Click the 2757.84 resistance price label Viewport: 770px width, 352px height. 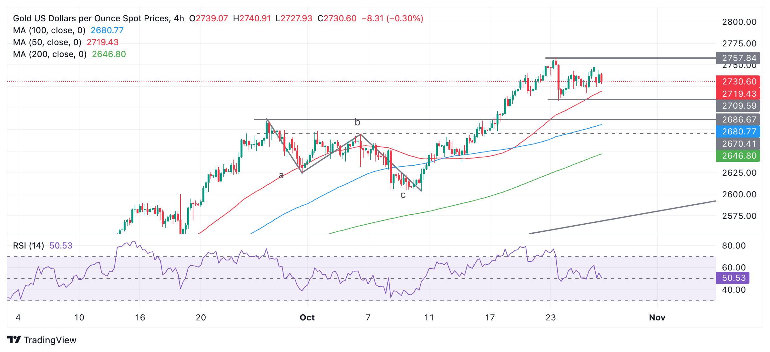point(738,58)
